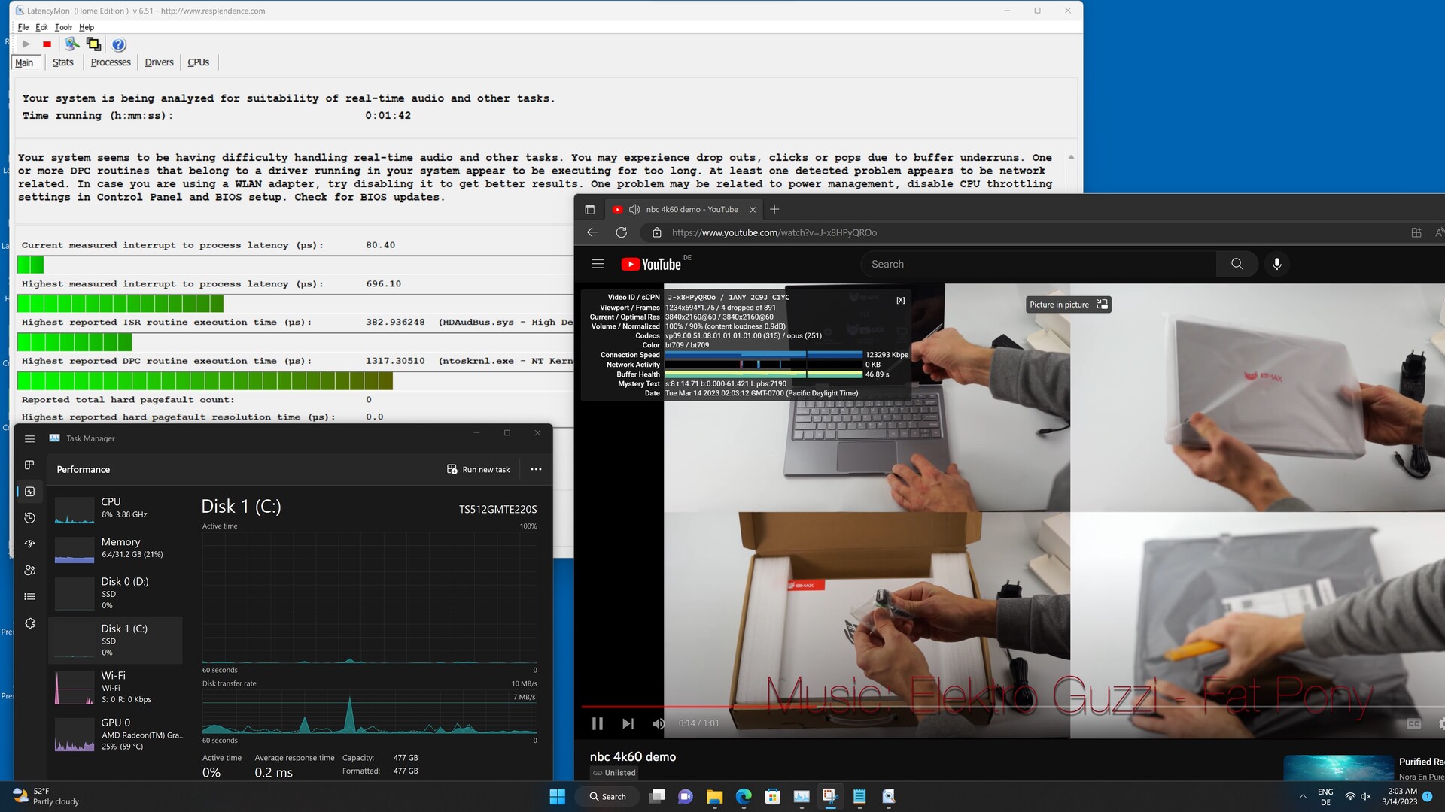Open the LatencyMon analyze system toolbar icon

[71, 44]
